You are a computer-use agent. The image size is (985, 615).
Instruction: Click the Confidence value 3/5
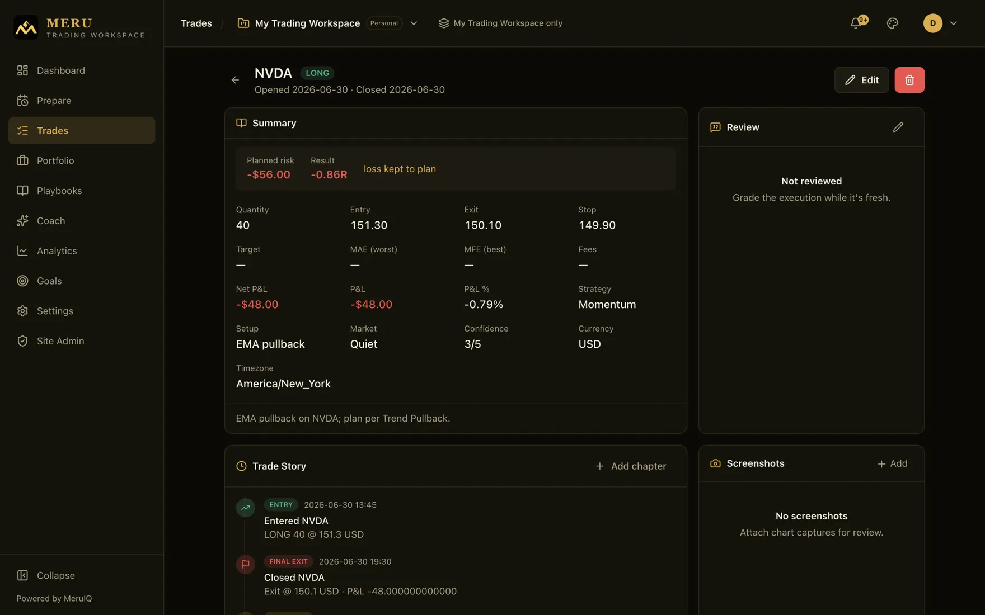tap(472, 344)
